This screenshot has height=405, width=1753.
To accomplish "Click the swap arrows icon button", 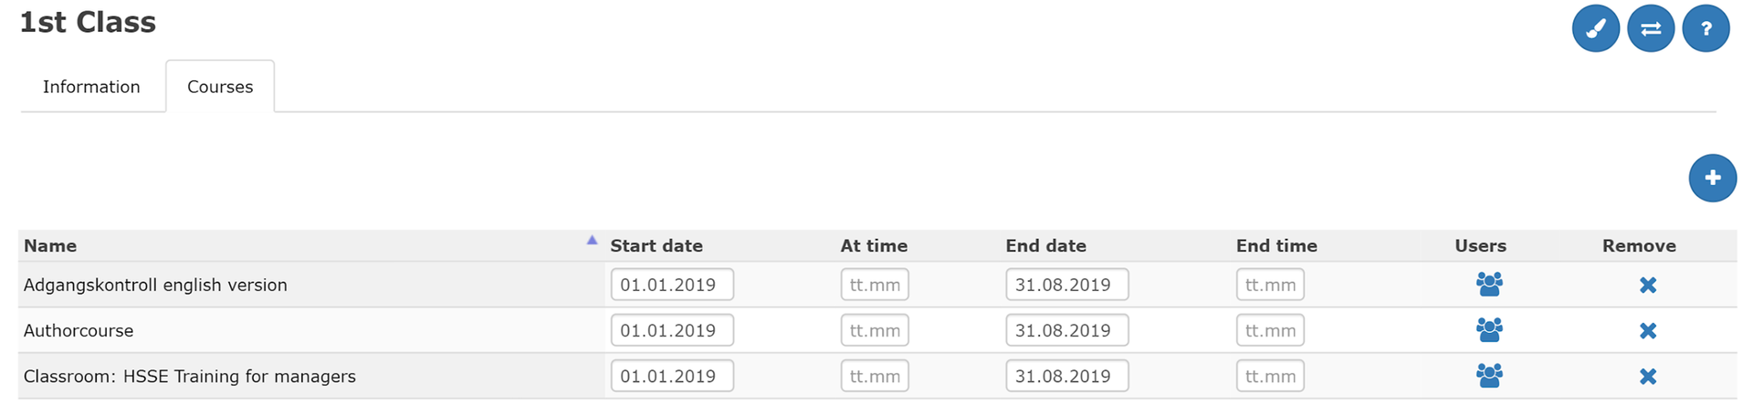I will pyautogui.click(x=1651, y=28).
